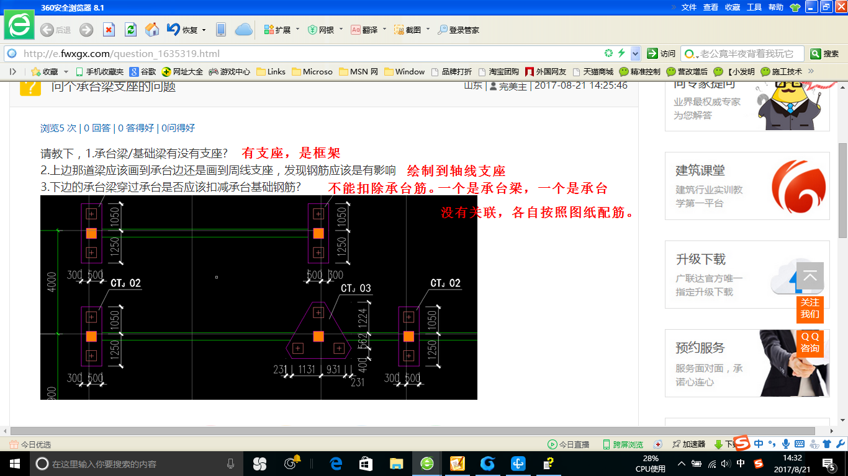
Task: Click the search box next to address bar
Action: [742, 53]
